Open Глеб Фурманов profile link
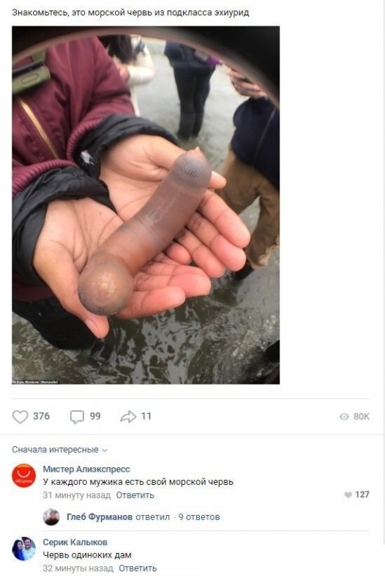The height and width of the screenshot is (586, 385). (x=100, y=517)
